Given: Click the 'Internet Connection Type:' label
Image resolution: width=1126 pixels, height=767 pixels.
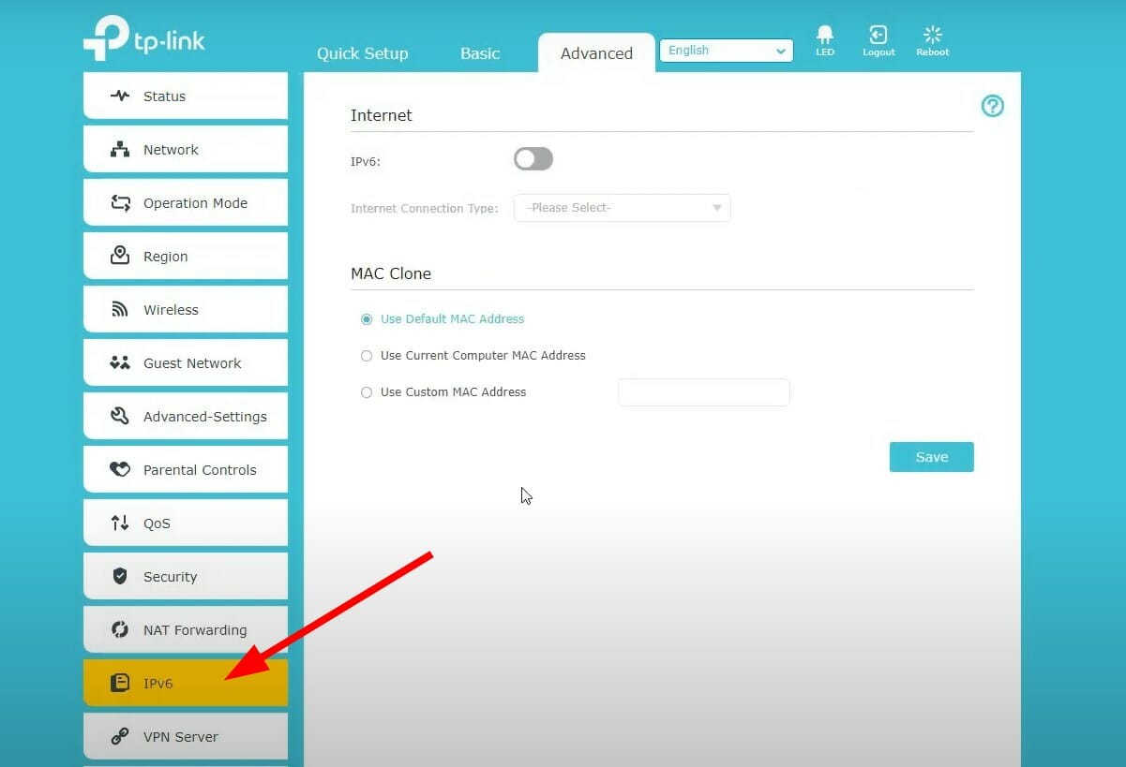Looking at the screenshot, I should coord(425,209).
